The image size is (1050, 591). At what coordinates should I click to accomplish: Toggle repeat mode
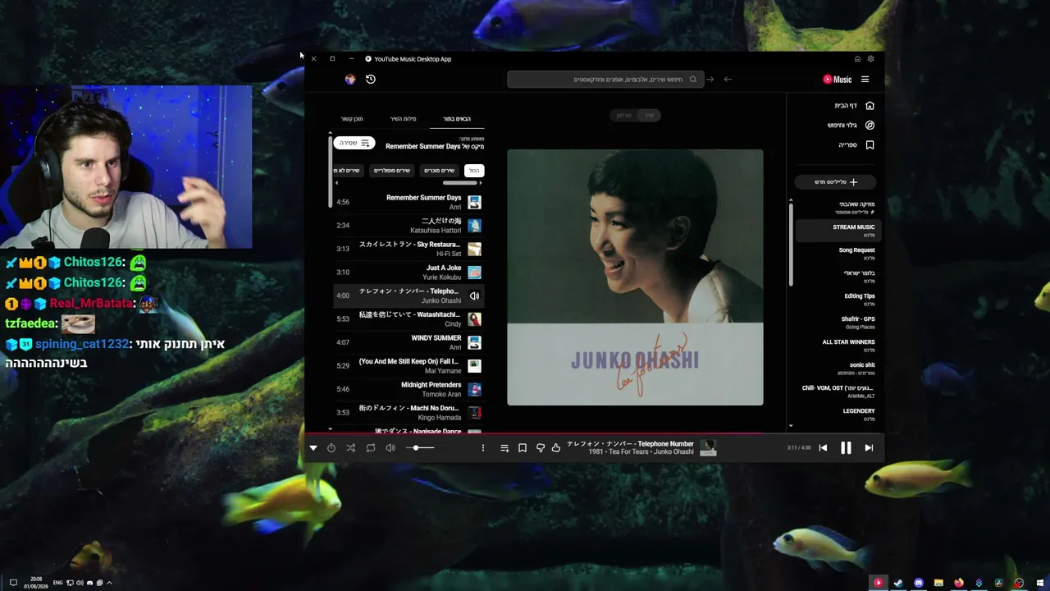coord(371,448)
